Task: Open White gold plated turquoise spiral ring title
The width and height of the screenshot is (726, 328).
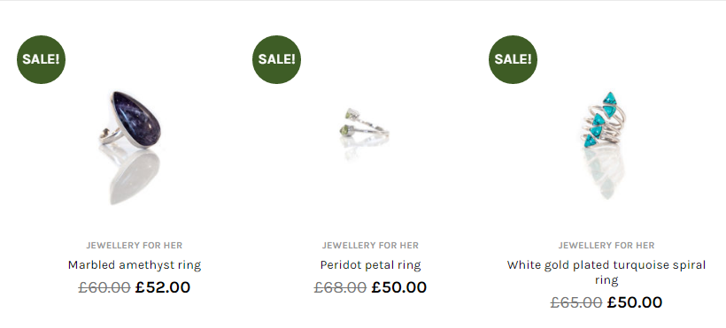Action: click(x=606, y=272)
